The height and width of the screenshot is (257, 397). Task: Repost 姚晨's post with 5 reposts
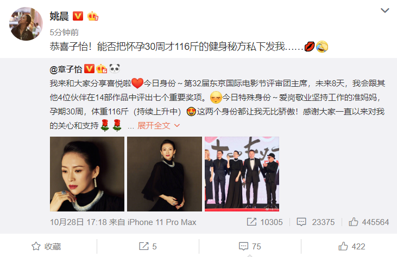[x=148, y=246]
